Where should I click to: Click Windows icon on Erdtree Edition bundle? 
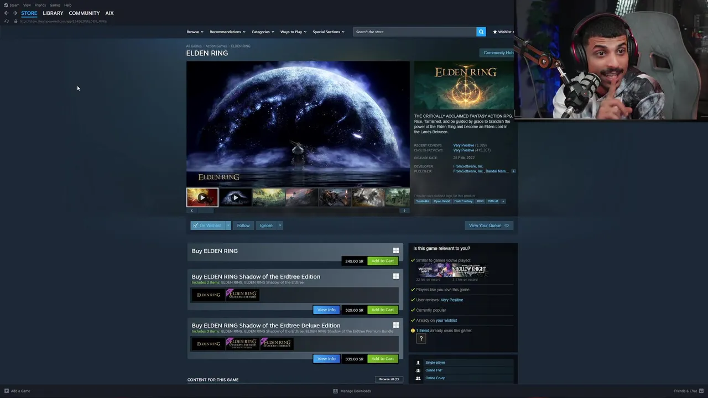pos(395,276)
